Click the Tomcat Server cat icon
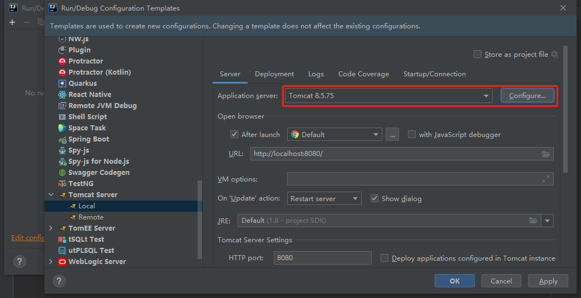Screen dimensions: 581x298 [63, 195]
